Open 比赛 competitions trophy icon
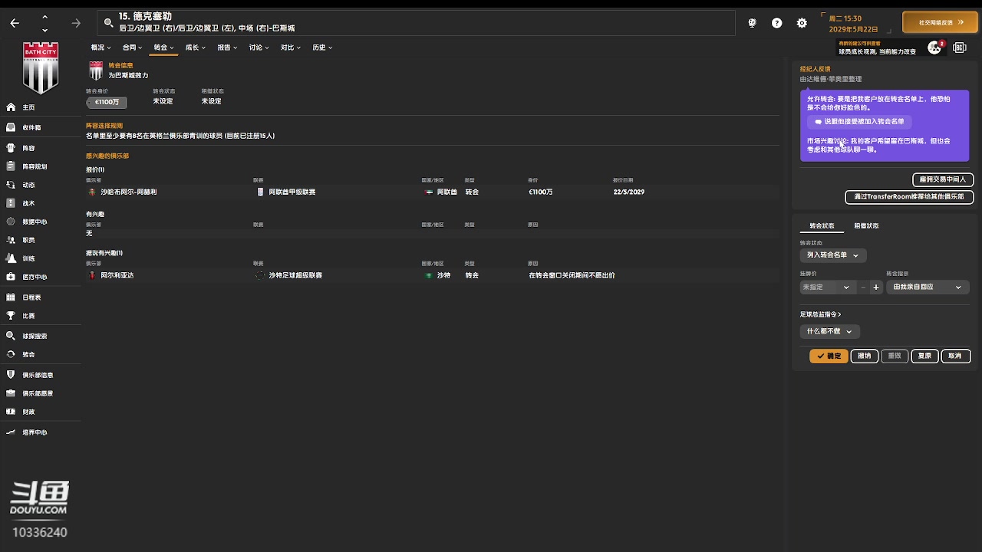The height and width of the screenshot is (552, 982). [11, 316]
